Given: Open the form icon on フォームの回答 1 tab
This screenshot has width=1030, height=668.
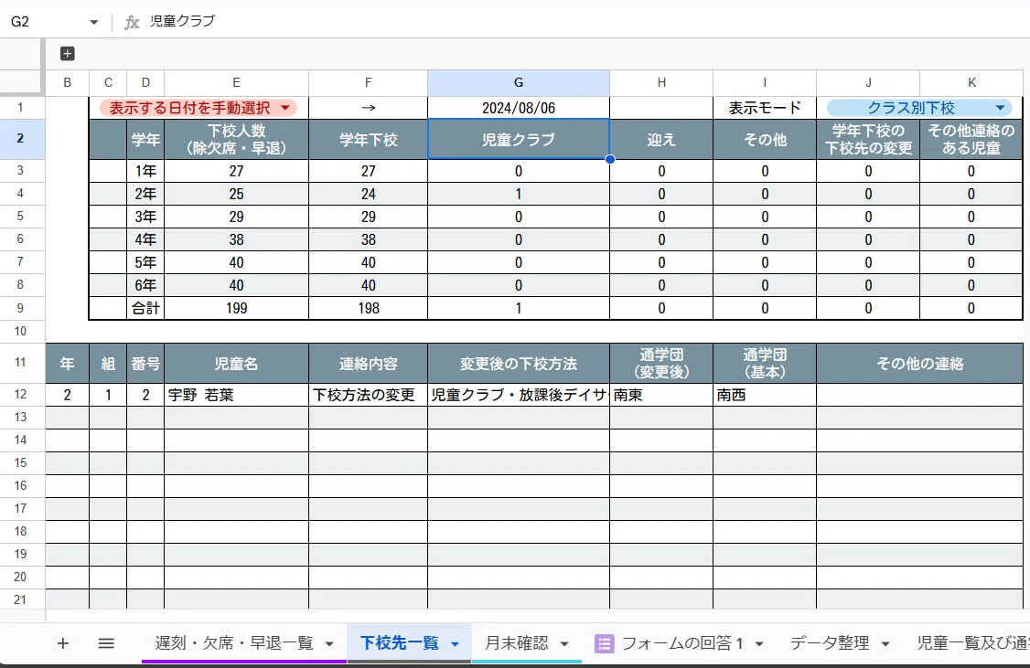Looking at the screenshot, I should coord(604,643).
